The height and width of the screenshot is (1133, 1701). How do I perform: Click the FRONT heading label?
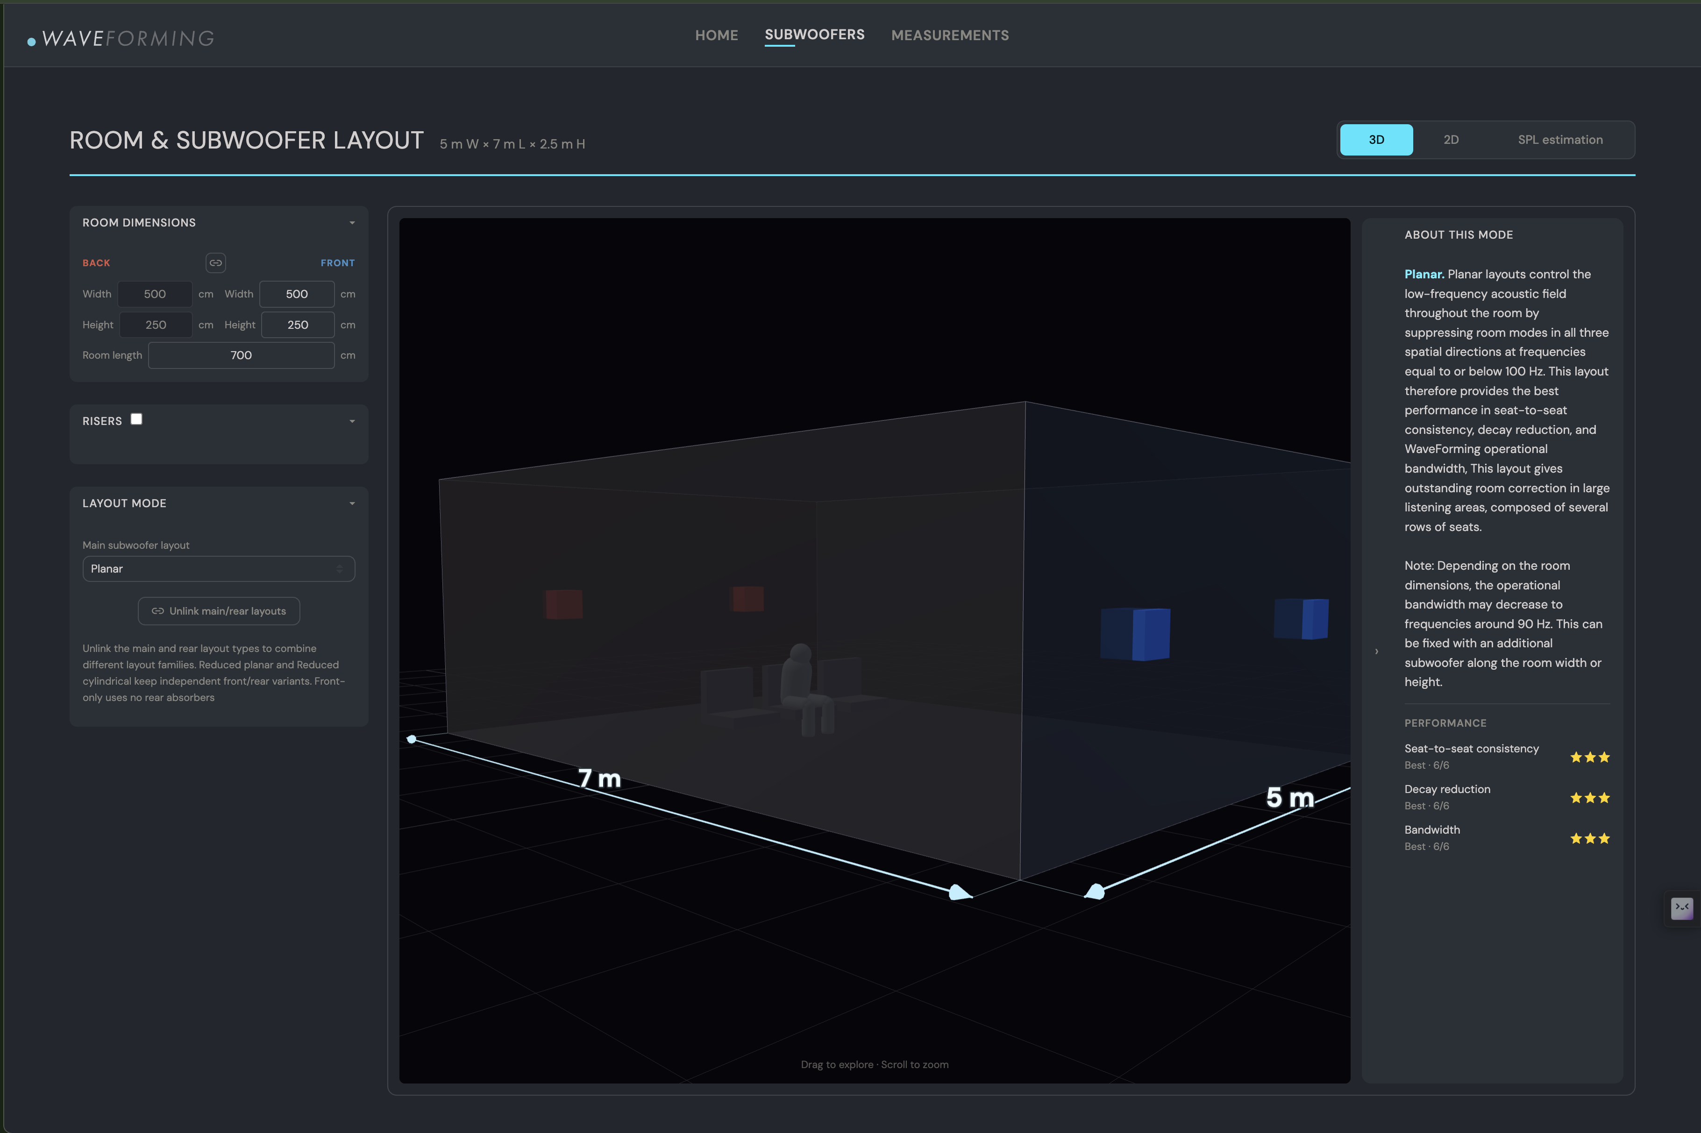(337, 263)
